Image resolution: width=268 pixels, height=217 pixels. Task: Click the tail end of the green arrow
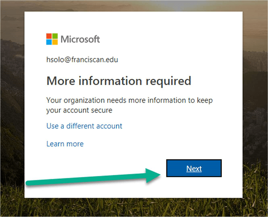coord(29,183)
